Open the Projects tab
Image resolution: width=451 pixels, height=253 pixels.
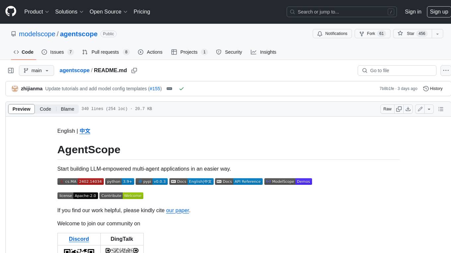189,52
